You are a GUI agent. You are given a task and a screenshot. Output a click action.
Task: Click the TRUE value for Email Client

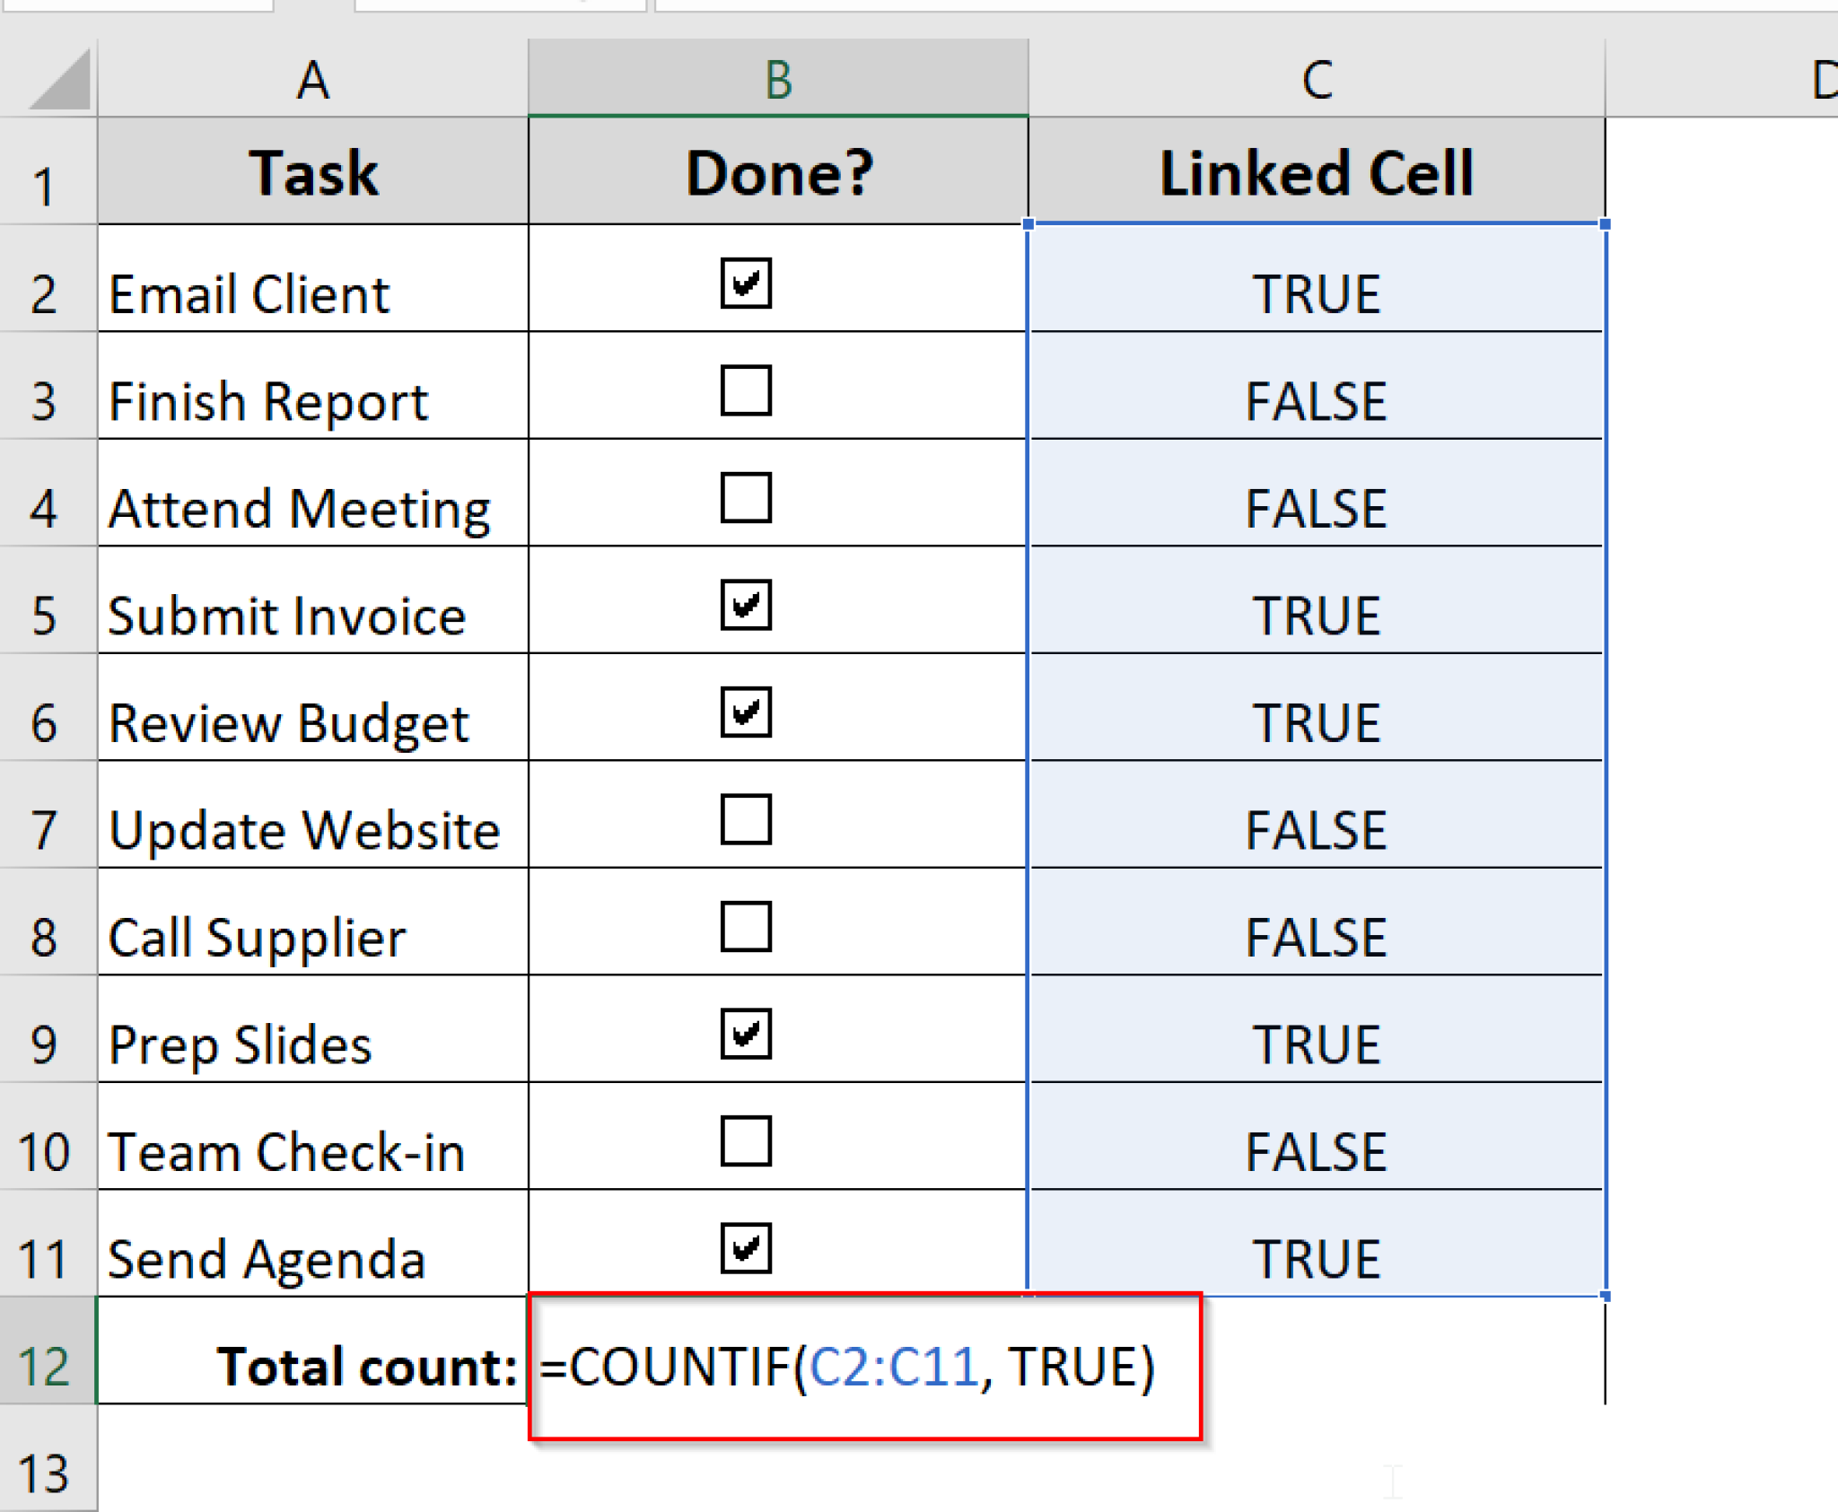(x=1315, y=293)
